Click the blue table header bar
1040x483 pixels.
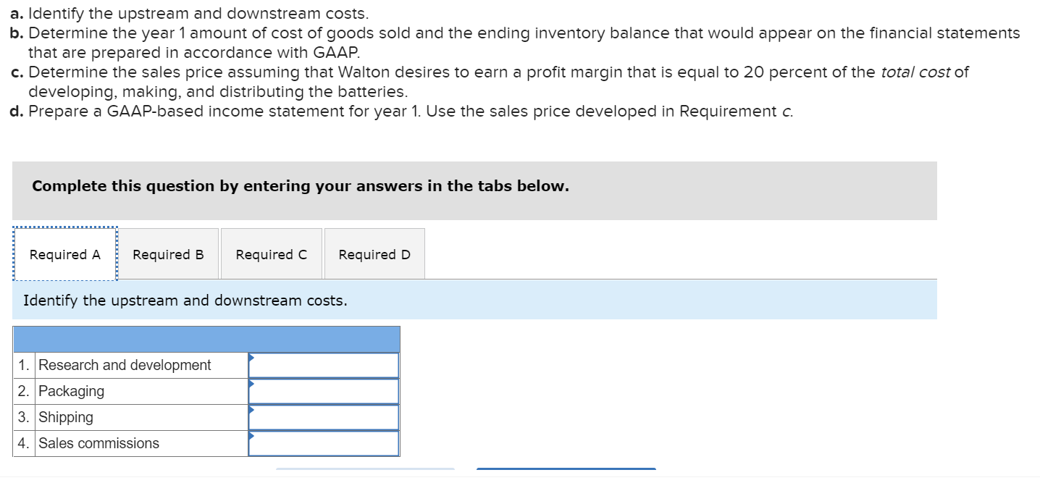point(206,339)
